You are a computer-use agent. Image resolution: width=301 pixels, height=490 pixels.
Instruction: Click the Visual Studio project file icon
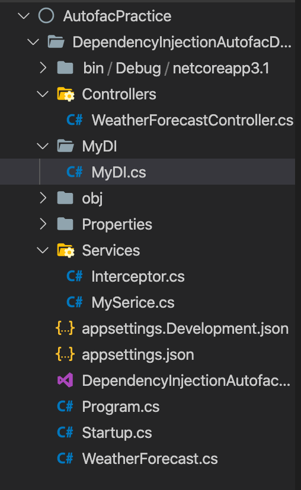[65, 381]
